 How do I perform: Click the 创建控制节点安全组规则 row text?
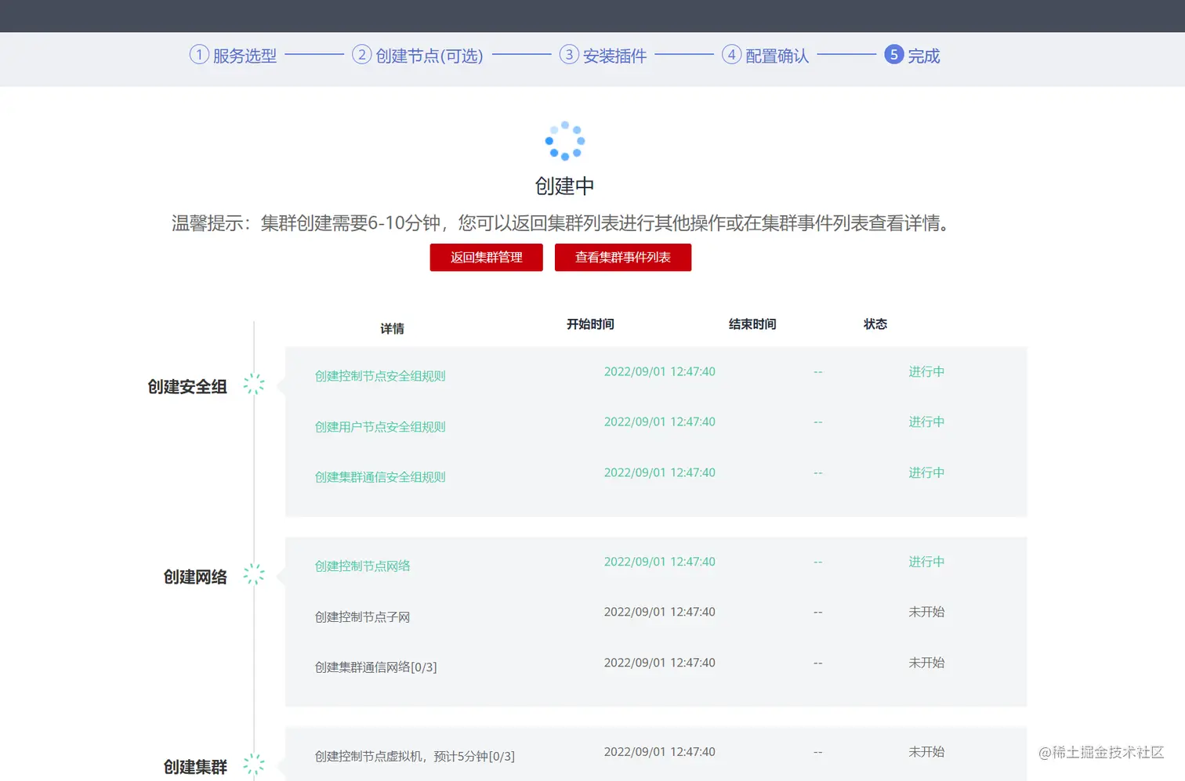380,376
